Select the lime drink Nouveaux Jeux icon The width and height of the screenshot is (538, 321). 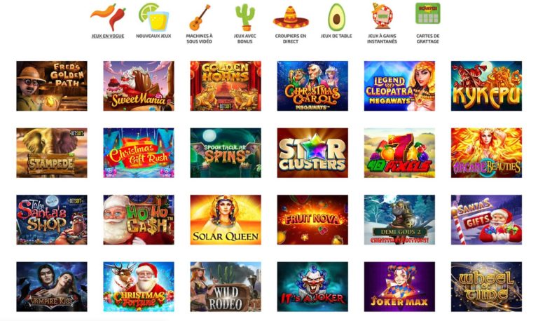tap(153, 17)
